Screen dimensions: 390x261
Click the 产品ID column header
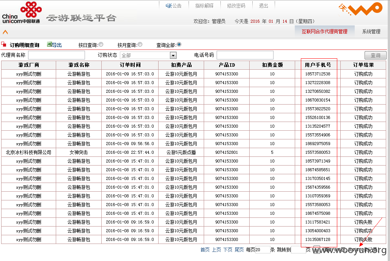(227, 65)
